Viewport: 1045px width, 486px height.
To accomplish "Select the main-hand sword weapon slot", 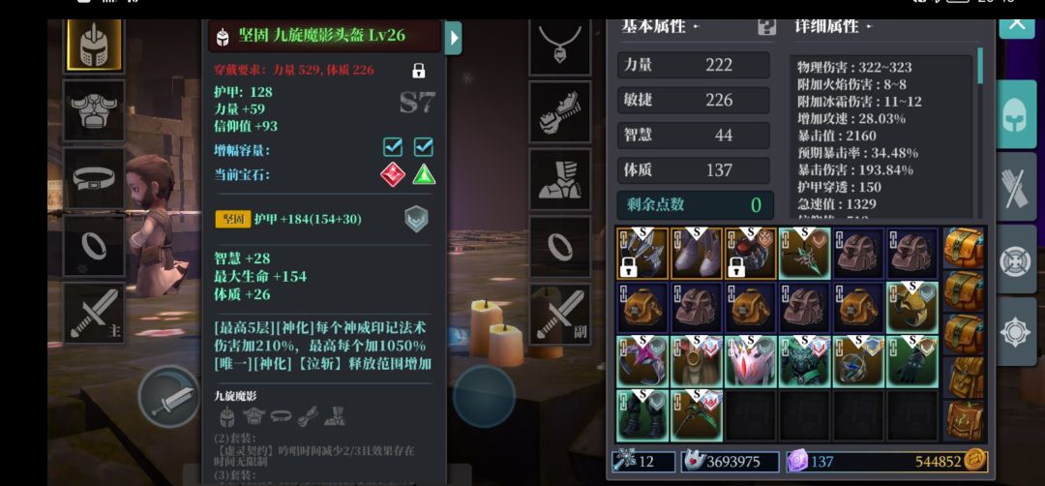I will pos(94,313).
